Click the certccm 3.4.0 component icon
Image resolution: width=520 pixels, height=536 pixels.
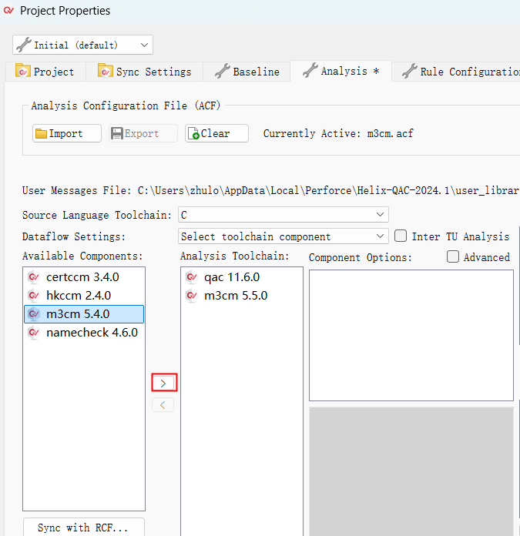(x=33, y=277)
